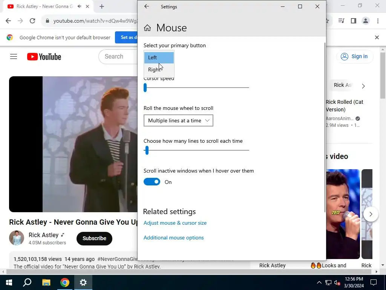Click the horizontal scrollbar in Chrome

(188, 272)
